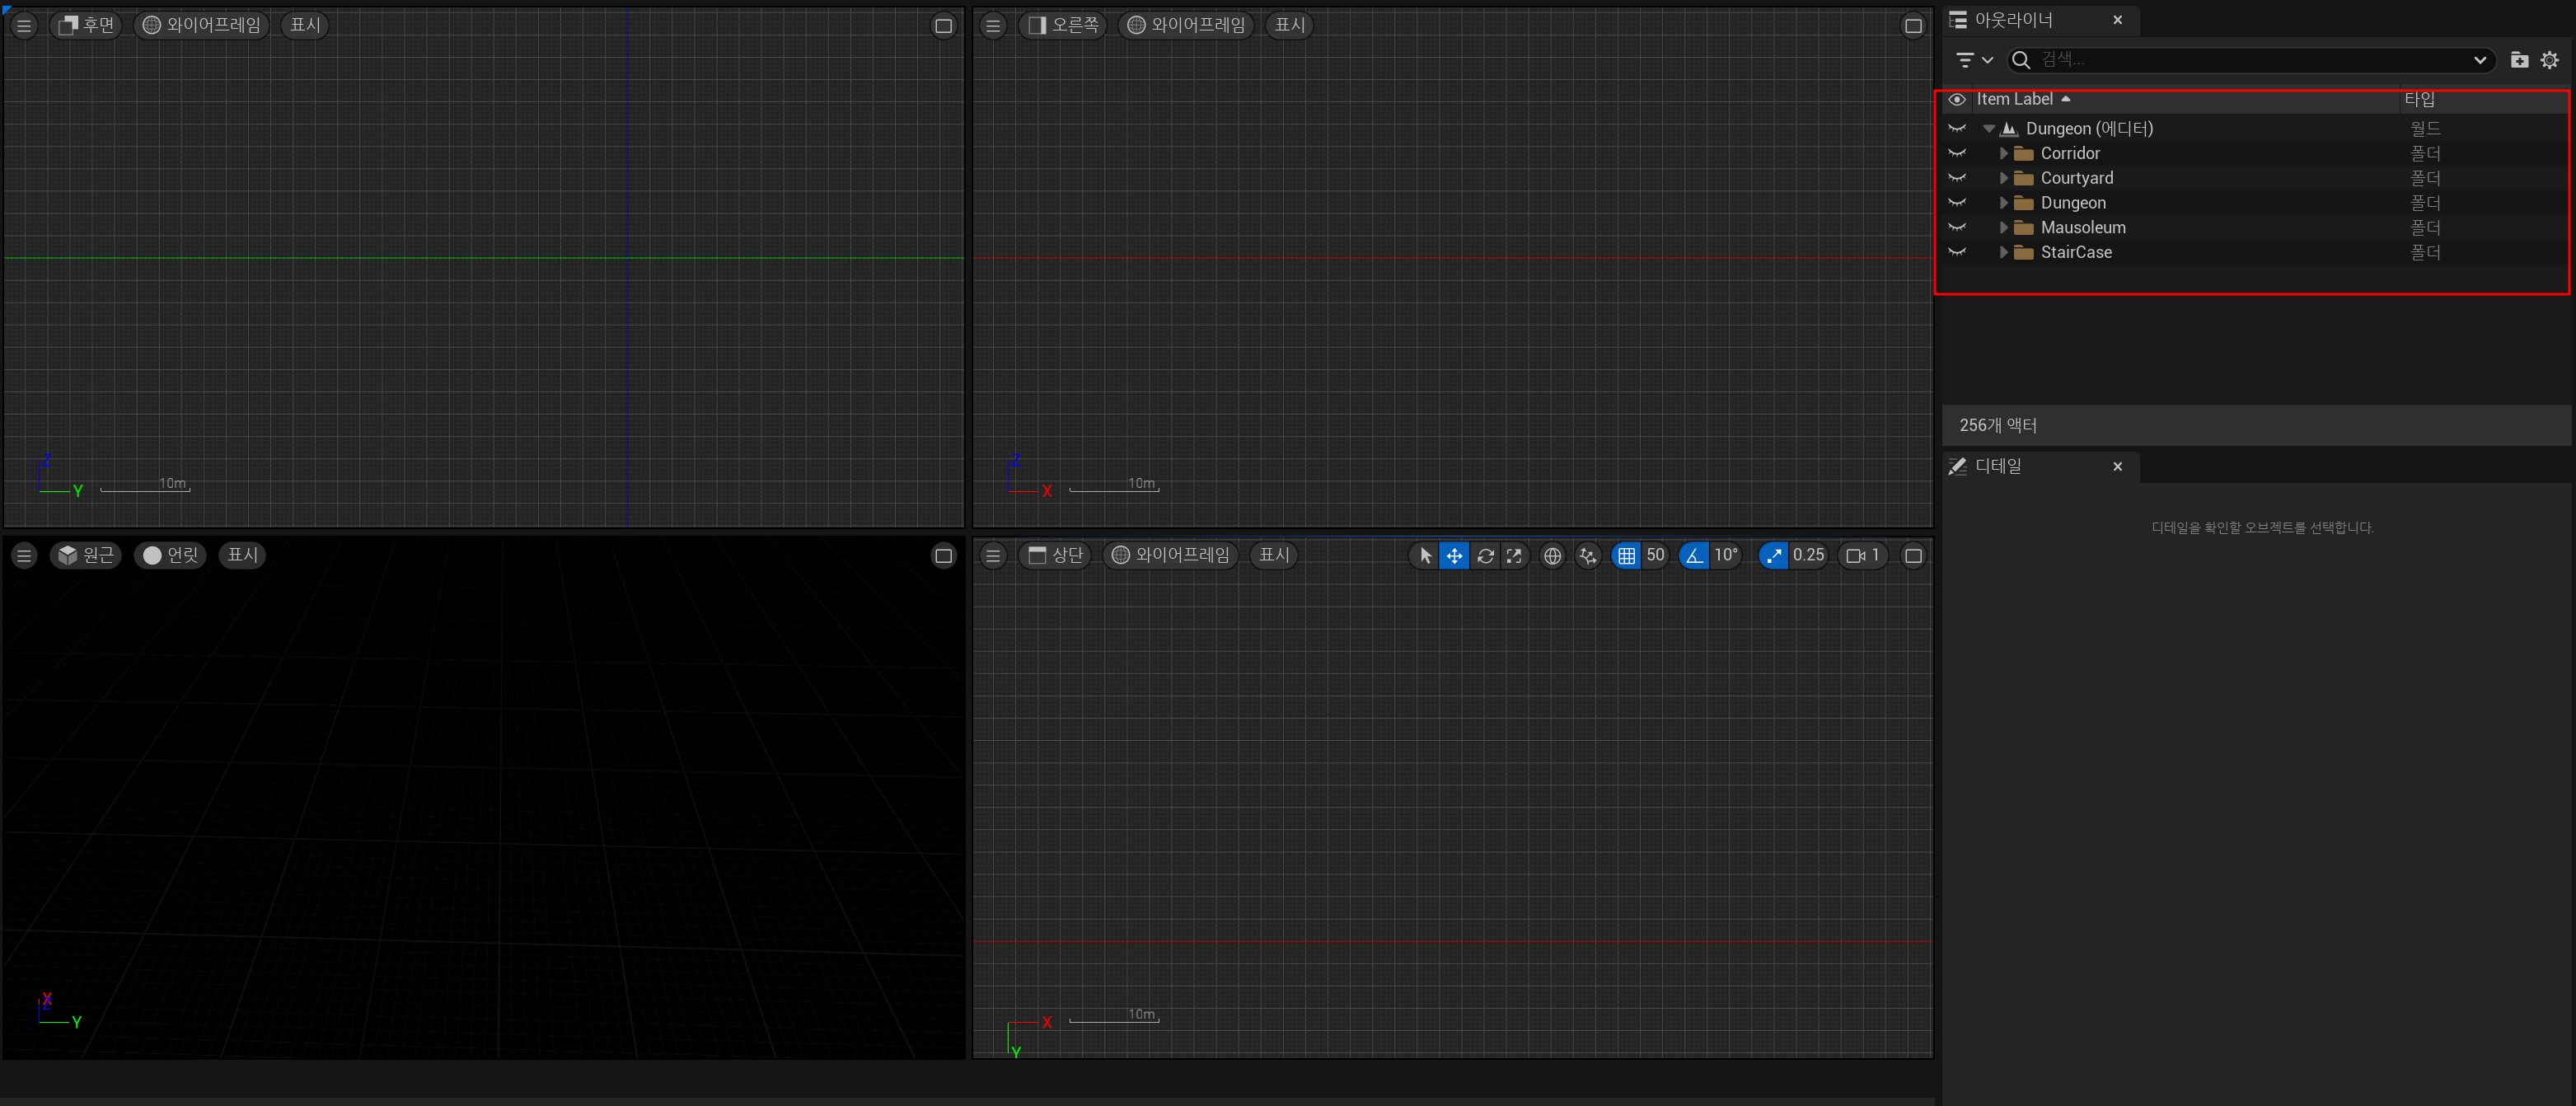Viewport: 2576px width, 1106px height.
Task: Toggle visibility of Courtyard folder
Action: [x=1957, y=178]
